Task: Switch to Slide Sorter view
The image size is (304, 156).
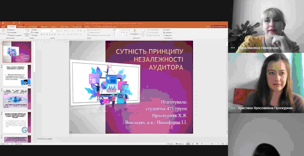Action: click(193, 144)
